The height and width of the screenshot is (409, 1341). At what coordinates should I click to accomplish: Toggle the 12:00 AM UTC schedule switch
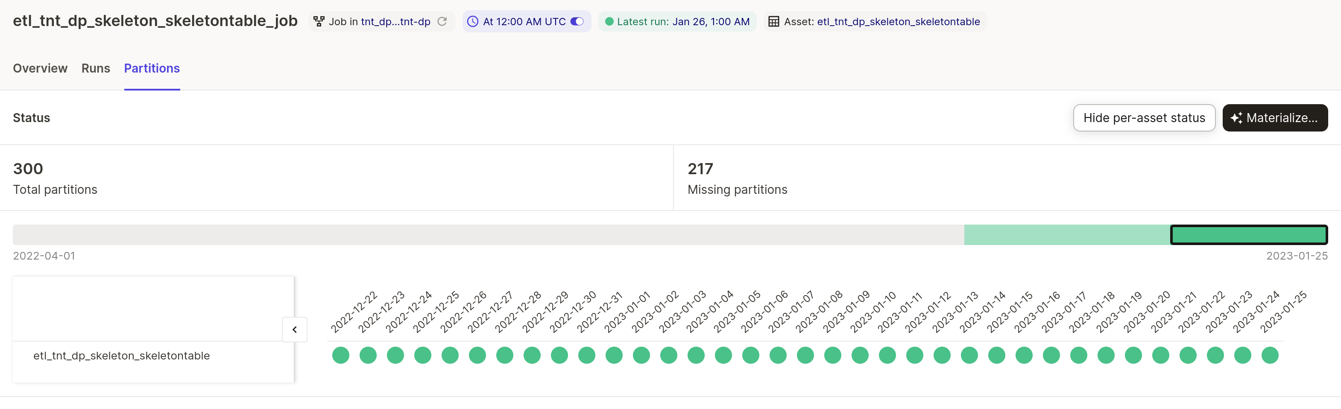point(577,21)
